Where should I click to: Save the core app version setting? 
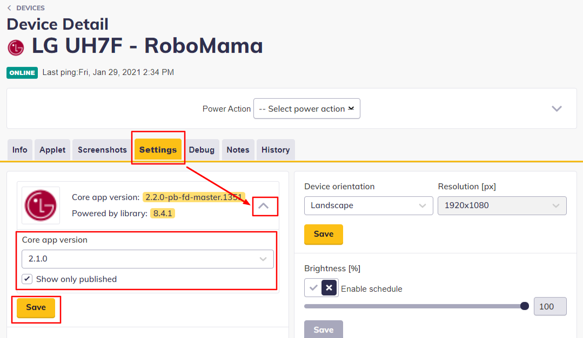(36, 307)
